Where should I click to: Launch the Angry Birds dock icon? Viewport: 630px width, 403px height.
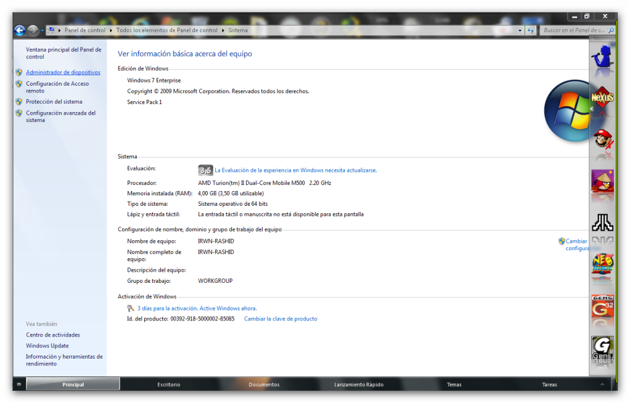pos(602,181)
